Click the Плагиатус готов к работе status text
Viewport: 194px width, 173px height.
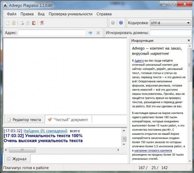(26, 168)
